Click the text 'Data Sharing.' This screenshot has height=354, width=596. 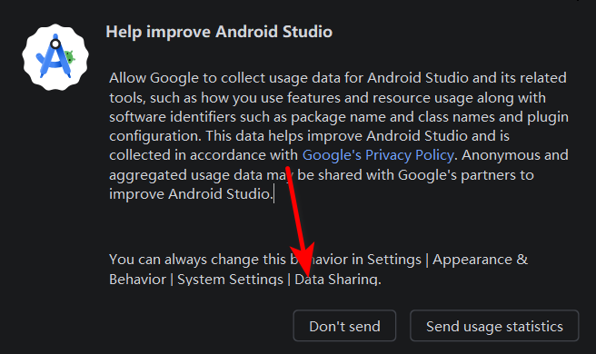click(x=338, y=280)
